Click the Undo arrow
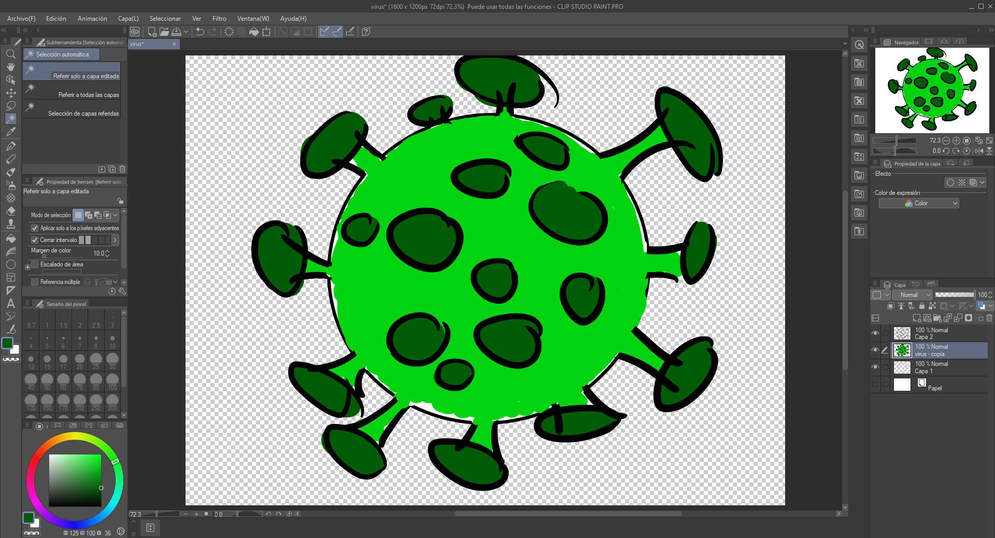Image resolution: width=995 pixels, height=538 pixels. [200, 32]
